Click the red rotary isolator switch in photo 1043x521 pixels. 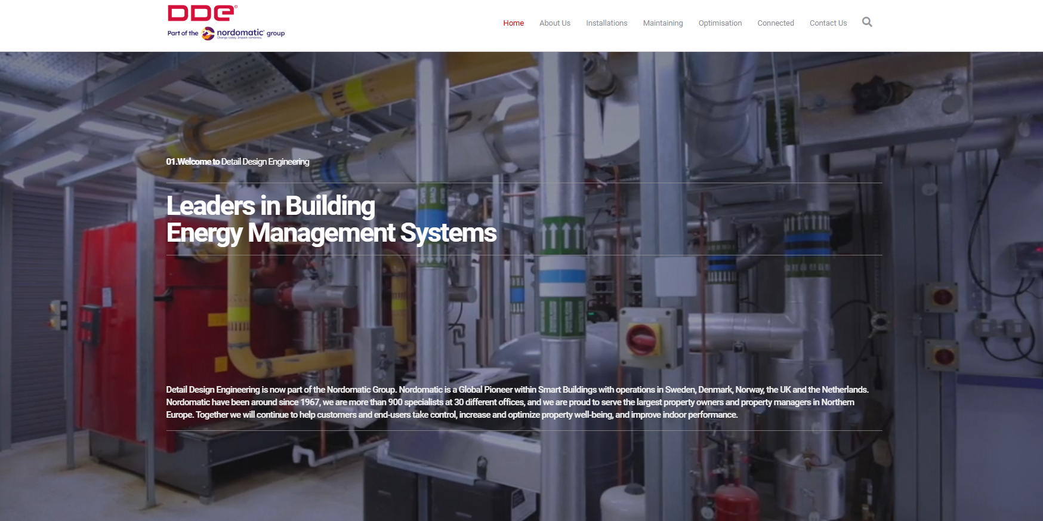point(641,338)
